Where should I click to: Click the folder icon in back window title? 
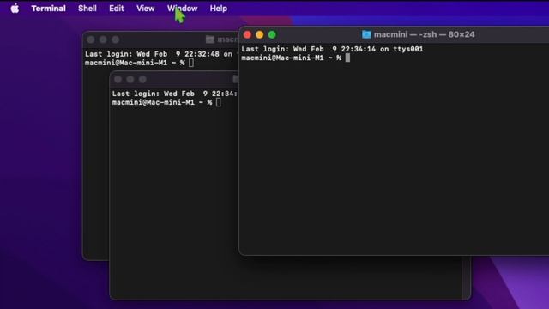coord(210,39)
